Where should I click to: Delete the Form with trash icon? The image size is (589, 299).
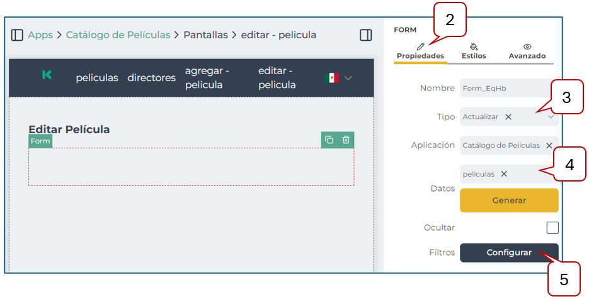click(346, 140)
